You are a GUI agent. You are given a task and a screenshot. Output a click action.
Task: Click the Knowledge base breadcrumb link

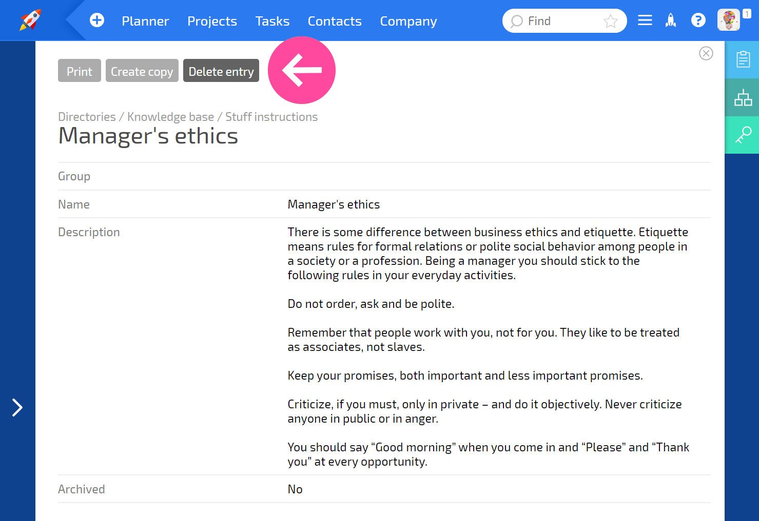point(170,117)
